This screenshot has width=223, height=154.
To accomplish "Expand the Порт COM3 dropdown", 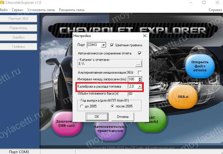I will [x=103, y=45].
